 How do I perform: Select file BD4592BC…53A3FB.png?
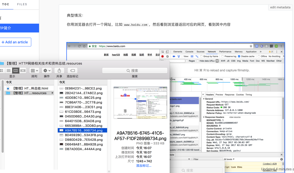[x=82, y=135]
